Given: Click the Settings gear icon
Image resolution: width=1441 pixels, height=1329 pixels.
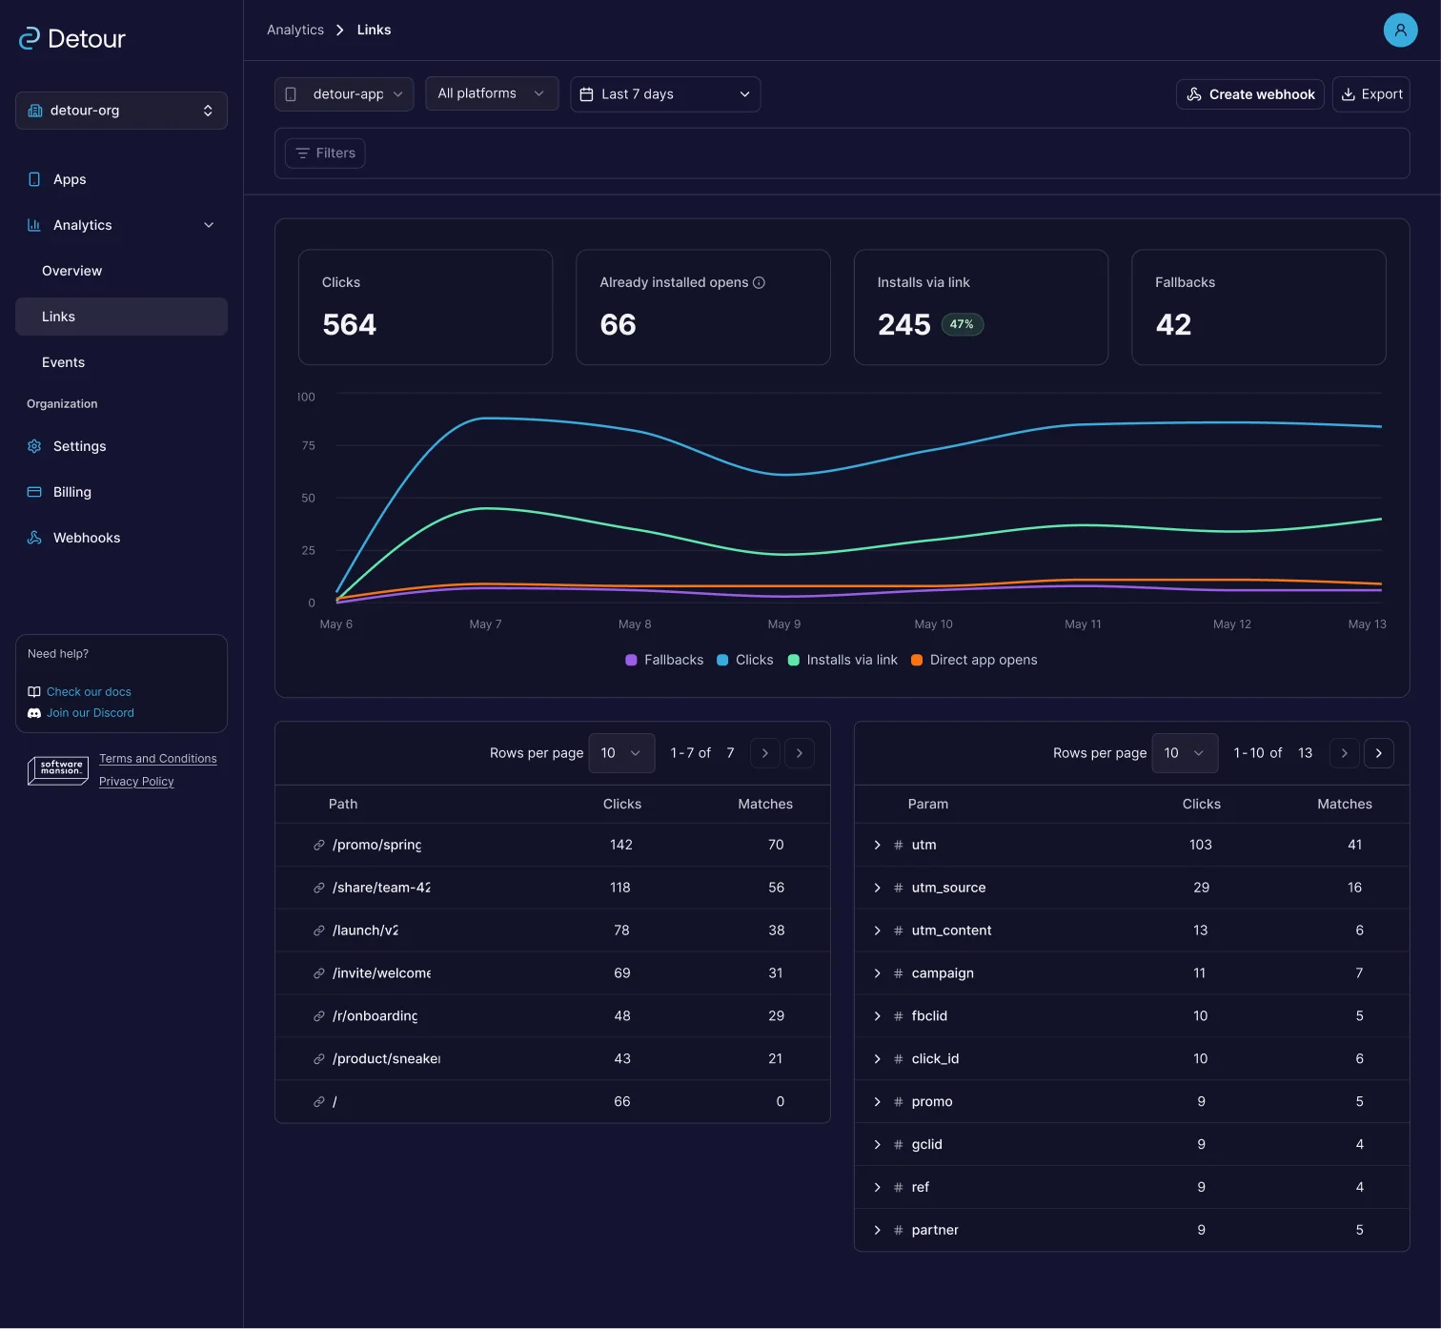Looking at the screenshot, I should coord(34,446).
